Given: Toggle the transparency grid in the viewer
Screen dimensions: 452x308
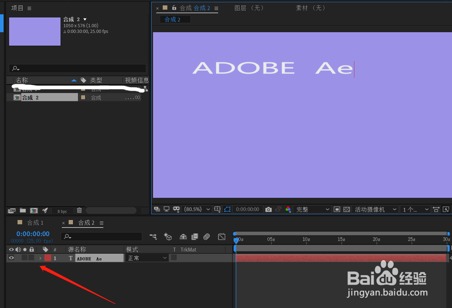Looking at the screenshot, I should 346,209.
